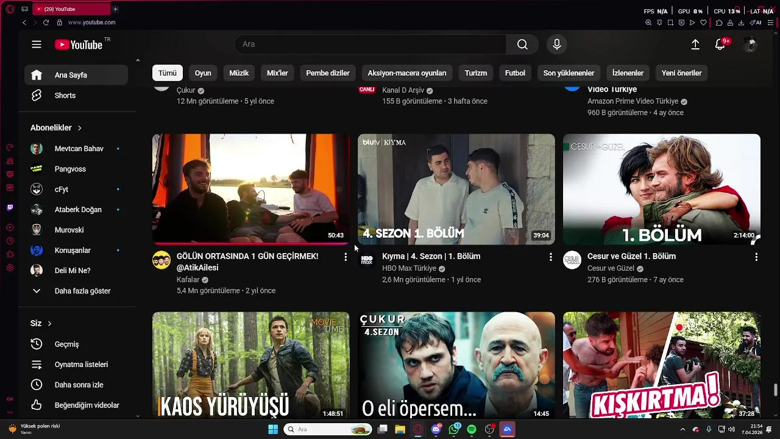Image resolution: width=780 pixels, height=439 pixels.
Task: Click the Windows taskbar search box
Action: tap(328, 429)
